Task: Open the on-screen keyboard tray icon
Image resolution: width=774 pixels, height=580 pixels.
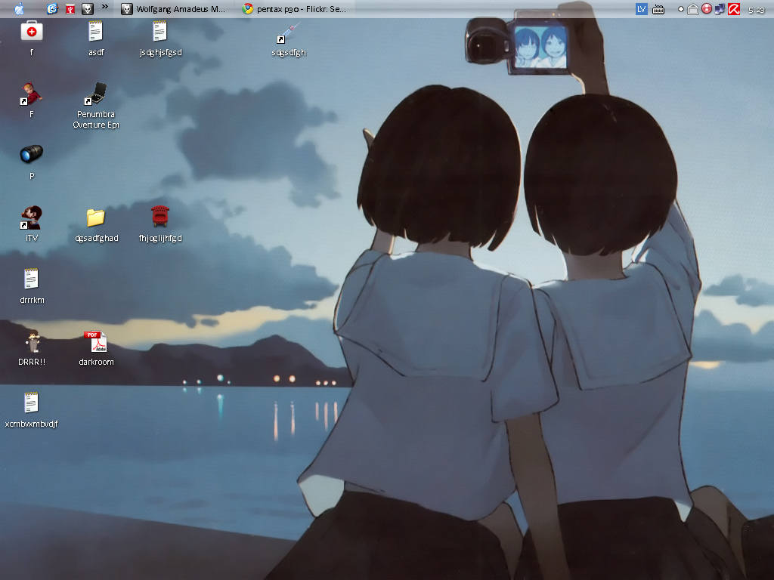Action: click(658, 9)
